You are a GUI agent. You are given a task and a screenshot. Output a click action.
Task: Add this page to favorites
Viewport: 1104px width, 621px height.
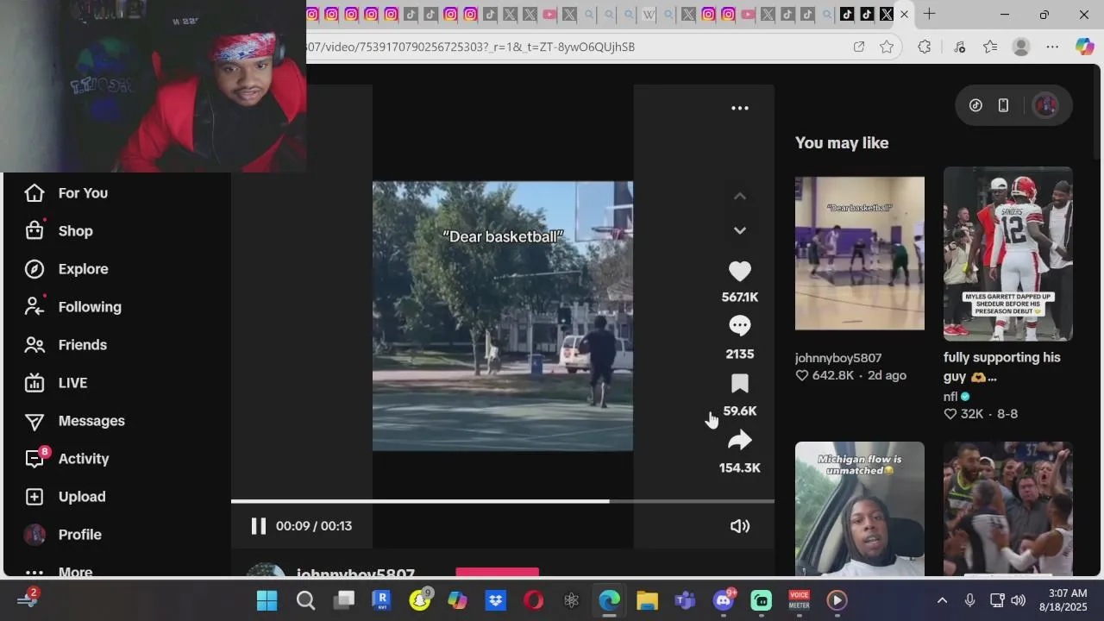click(x=887, y=47)
